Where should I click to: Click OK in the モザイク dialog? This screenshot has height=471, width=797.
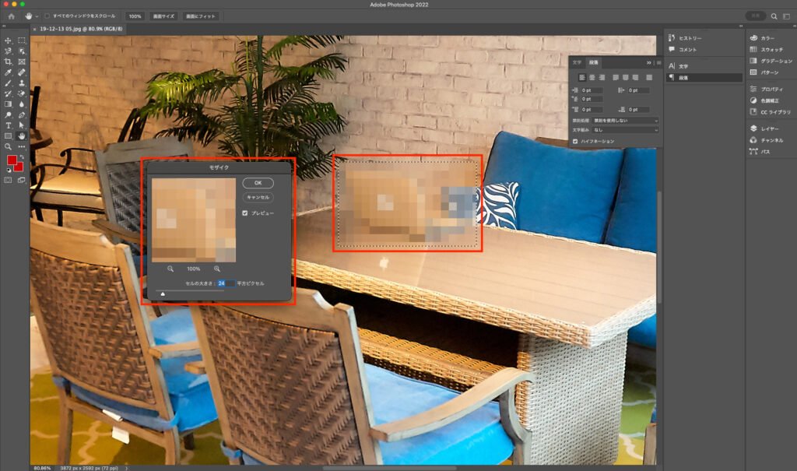pos(258,183)
